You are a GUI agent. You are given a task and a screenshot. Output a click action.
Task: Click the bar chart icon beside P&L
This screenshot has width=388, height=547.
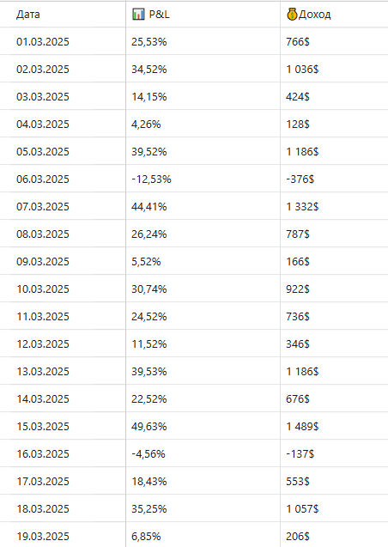pyautogui.click(x=138, y=15)
